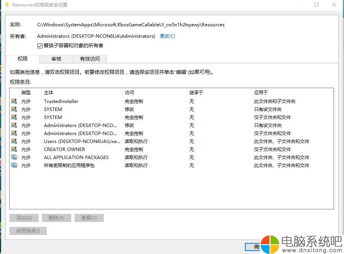Click the user icon beside SYSTEM 完全控制 entry
Viewport: 344px width, 254px height.
14,117
